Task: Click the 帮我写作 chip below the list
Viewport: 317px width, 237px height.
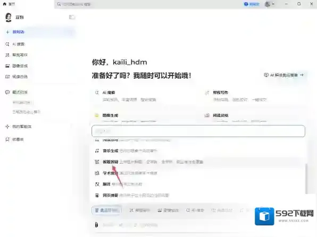Action: click(x=139, y=210)
